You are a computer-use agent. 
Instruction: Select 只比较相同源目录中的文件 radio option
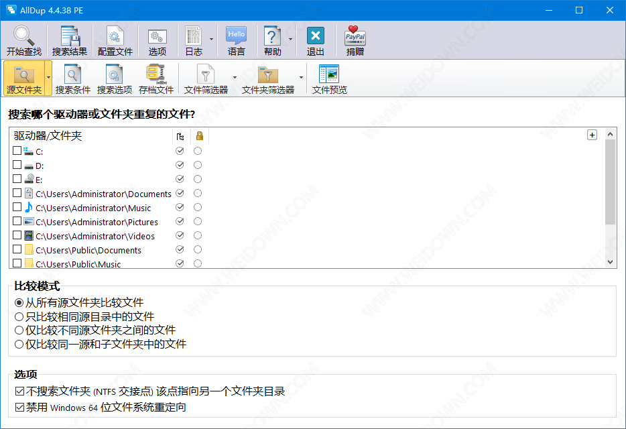click(19, 316)
